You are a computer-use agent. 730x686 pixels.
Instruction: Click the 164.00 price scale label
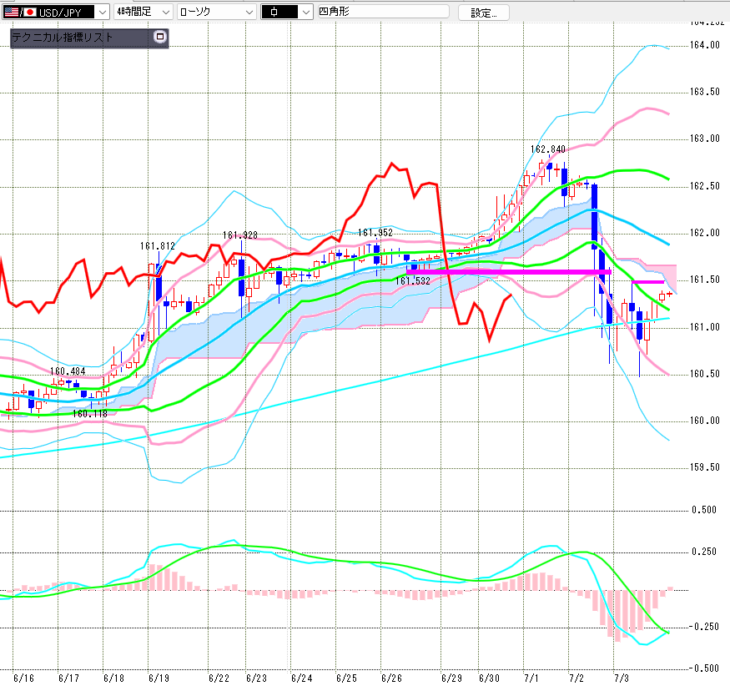[x=705, y=45]
